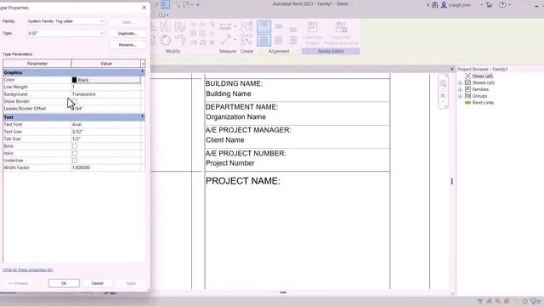Click the Cancel button
This screenshot has width=544, height=306.
tap(97, 283)
